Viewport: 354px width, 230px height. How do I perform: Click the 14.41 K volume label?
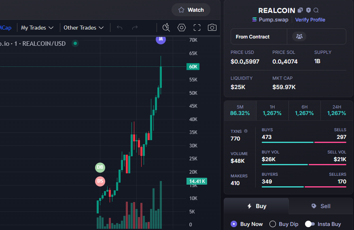[197, 181]
